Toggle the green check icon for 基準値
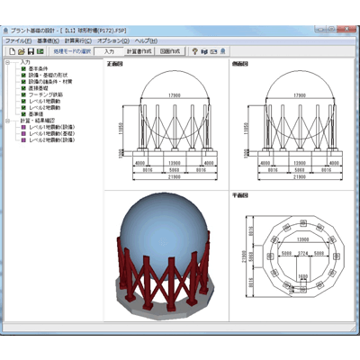This screenshot has height=360, width=360. 23,114
